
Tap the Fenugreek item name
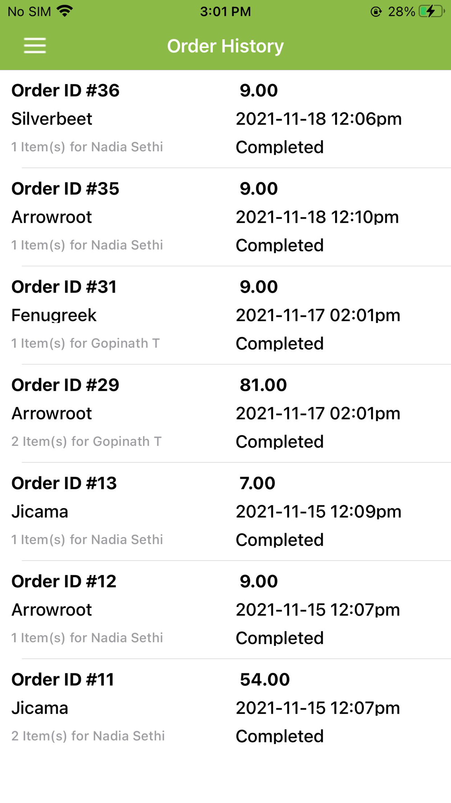[54, 315]
